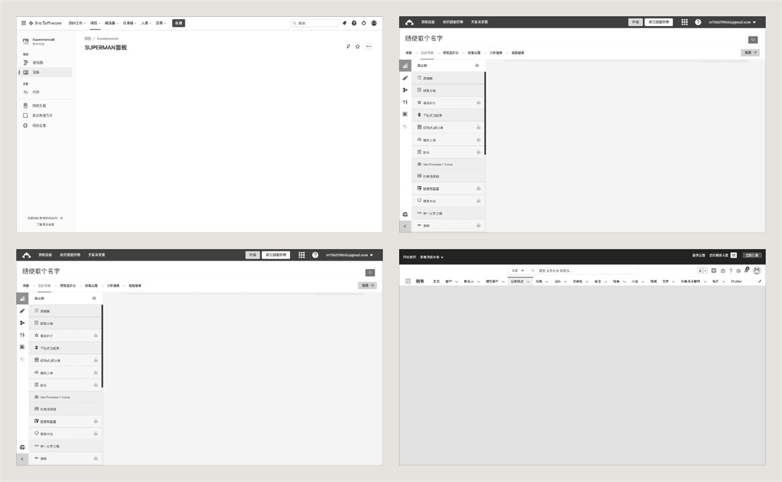This screenshot has width=782, height=482.
Task: Open summary step in lower-left survey window
Action: pyautogui.click(x=25, y=285)
